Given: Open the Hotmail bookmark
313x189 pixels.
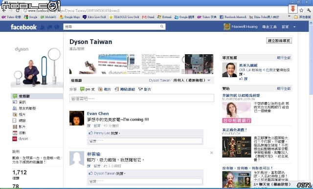Looking at the screenshot, I should (164, 17).
